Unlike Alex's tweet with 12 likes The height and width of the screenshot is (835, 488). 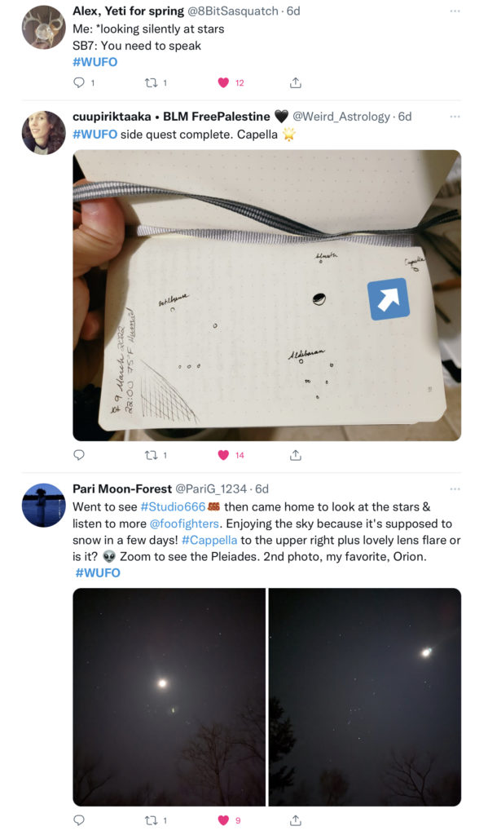tap(223, 82)
